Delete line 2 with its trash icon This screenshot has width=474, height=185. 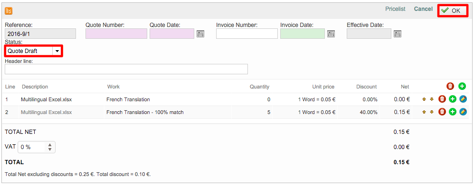[x=442, y=112]
